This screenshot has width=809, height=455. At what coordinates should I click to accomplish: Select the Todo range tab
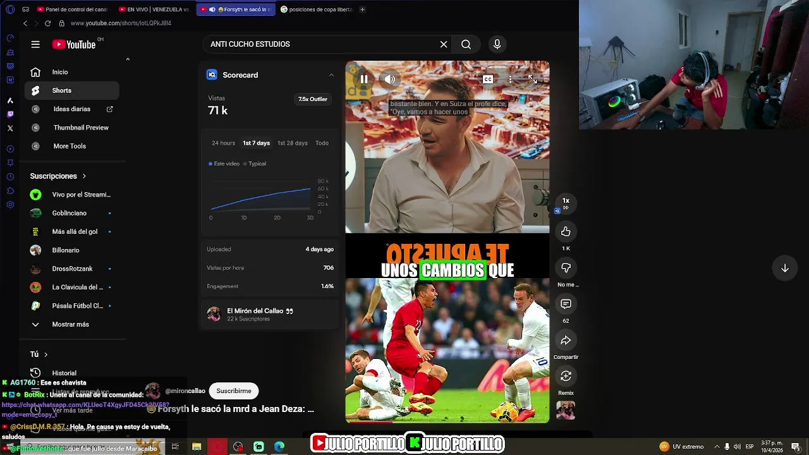[x=322, y=143]
